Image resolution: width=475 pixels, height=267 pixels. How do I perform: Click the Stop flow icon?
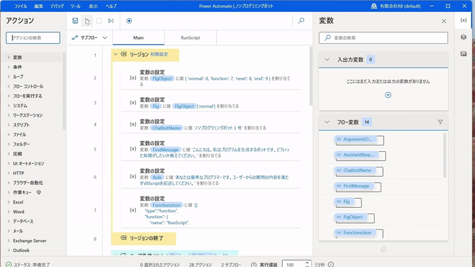[x=99, y=21]
